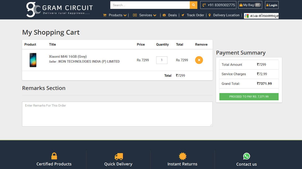Click the gift icon beside Deals
The width and height of the screenshot is (302, 169).
click(x=164, y=15)
